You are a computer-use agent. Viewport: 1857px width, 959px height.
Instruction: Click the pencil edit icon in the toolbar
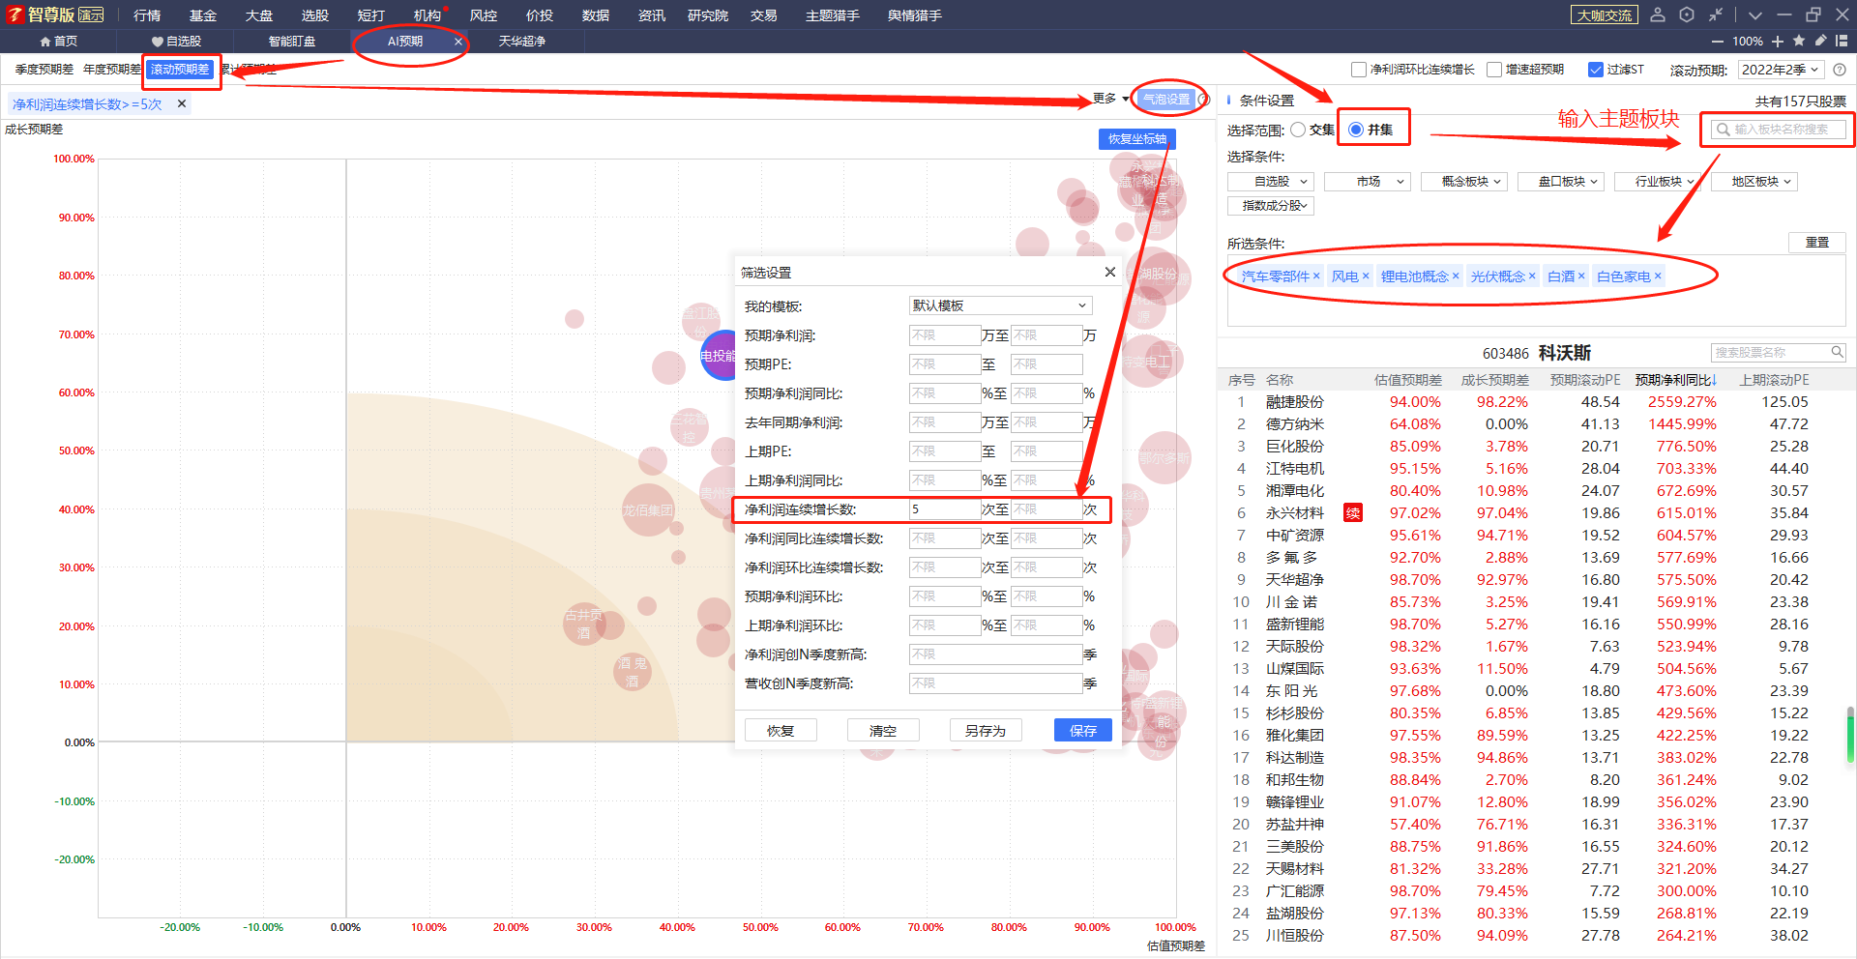(1820, 41)
